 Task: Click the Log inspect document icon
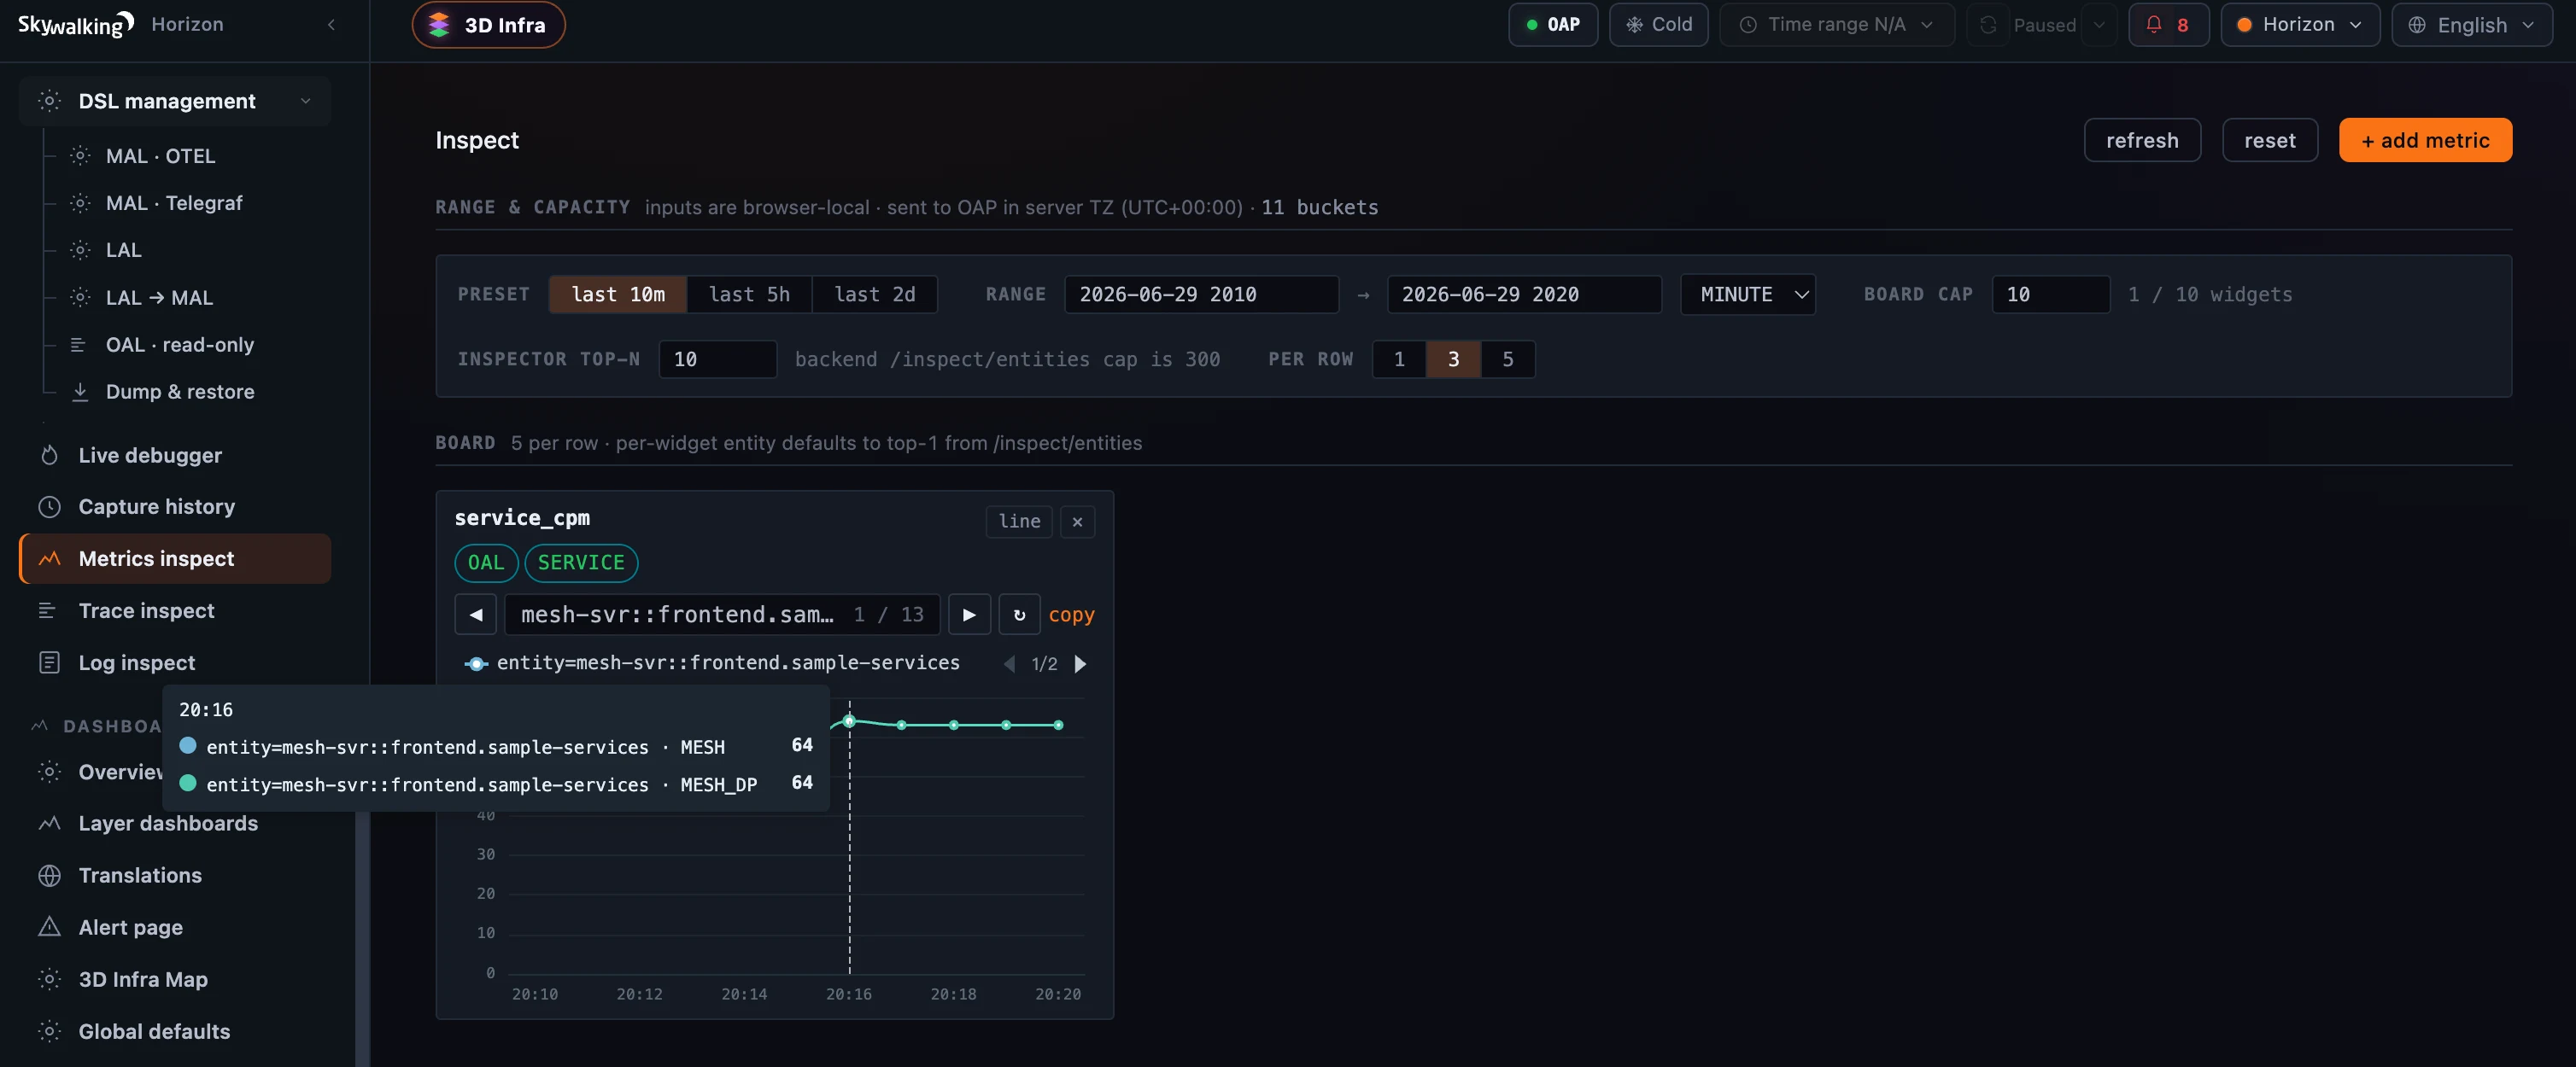point(49,662)
